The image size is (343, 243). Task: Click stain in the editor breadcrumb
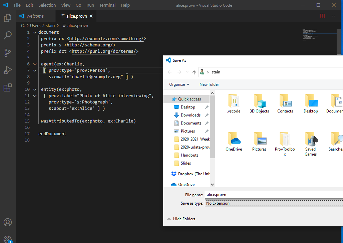50,26
